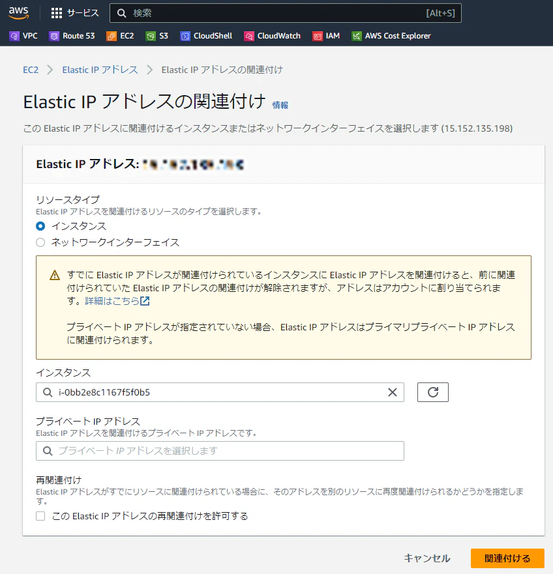Open the instance selection field
553x574 pixels.
point(220,392)
